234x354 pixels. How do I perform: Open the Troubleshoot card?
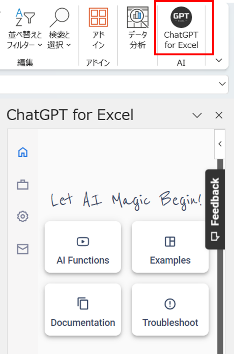(170, 309)
